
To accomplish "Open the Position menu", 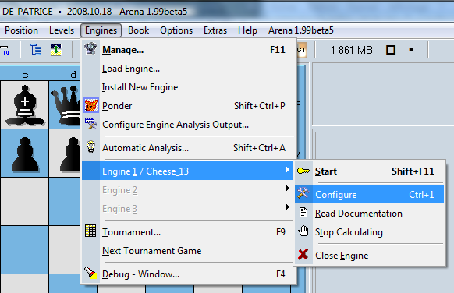I will [x=21, y=30].
